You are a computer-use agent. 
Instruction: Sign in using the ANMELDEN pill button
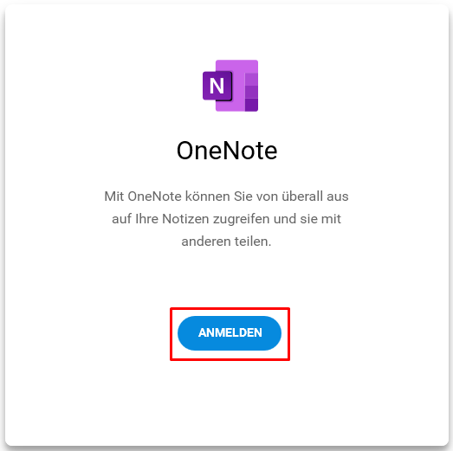point(230,333)
